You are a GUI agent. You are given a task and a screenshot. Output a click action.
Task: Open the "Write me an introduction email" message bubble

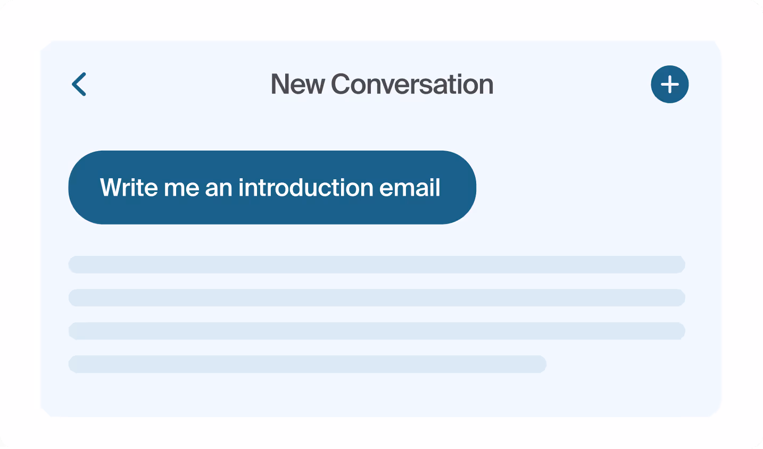point(272,187)
